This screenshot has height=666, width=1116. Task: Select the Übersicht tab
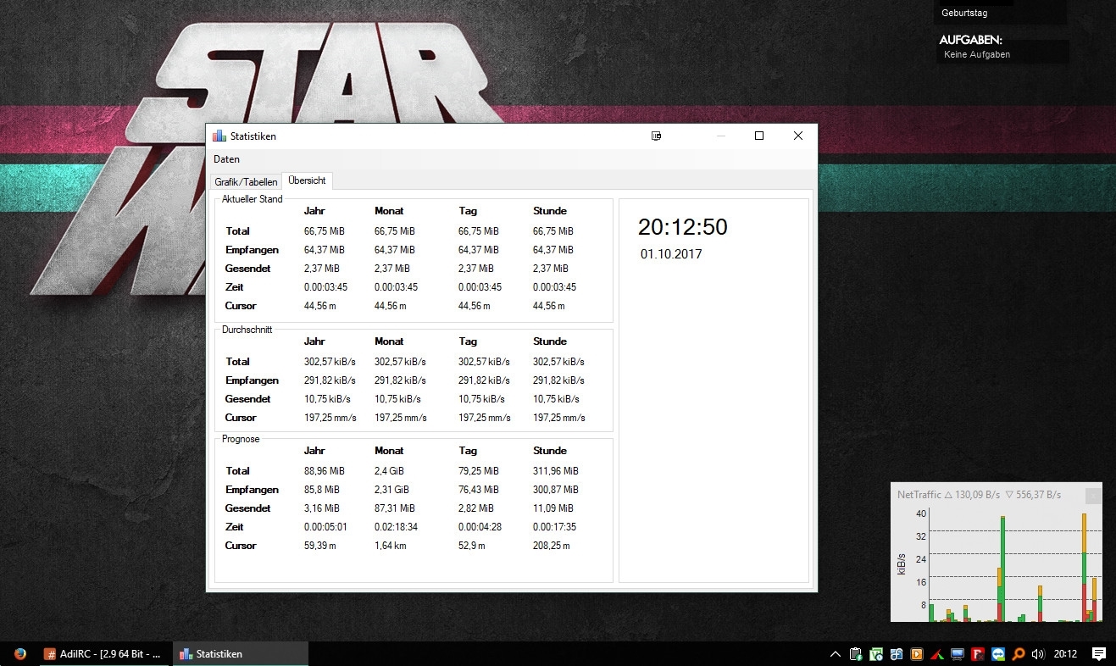click(x=308, y=180)
